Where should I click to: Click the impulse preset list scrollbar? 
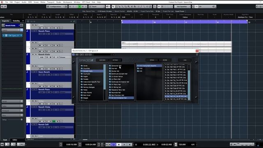point(189,85)
